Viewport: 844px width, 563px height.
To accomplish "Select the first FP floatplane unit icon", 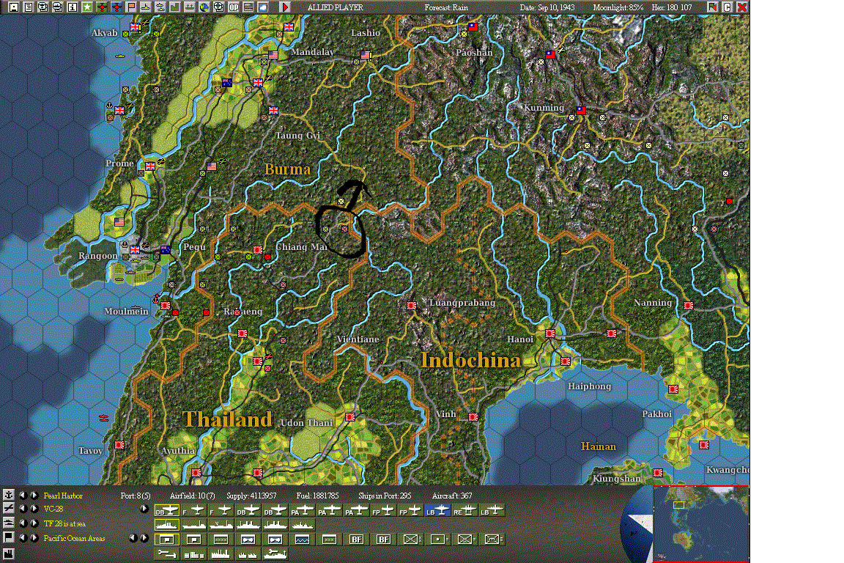I will [x=383, y=510].
